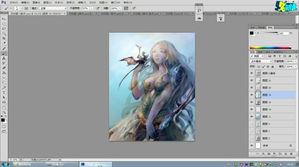Enable tablet pressure for opacity
Screen dimensions: 299x167
[x=98, y=8]
